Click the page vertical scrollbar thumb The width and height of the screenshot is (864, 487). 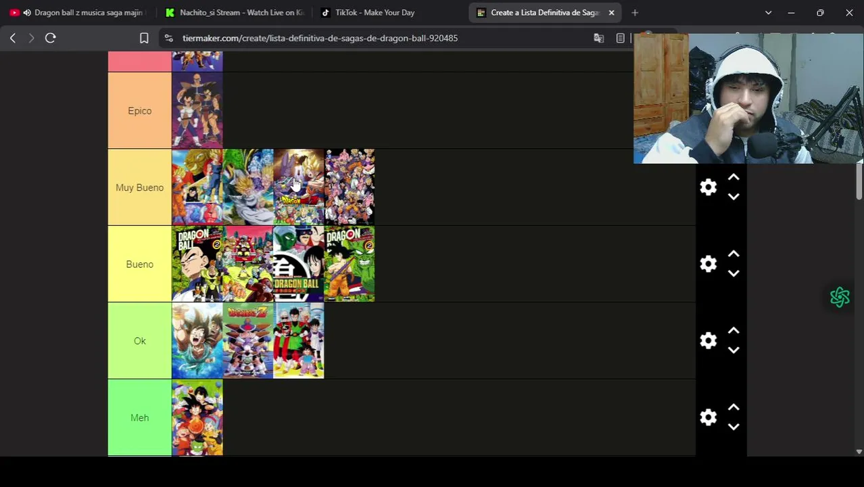[859, 181]
